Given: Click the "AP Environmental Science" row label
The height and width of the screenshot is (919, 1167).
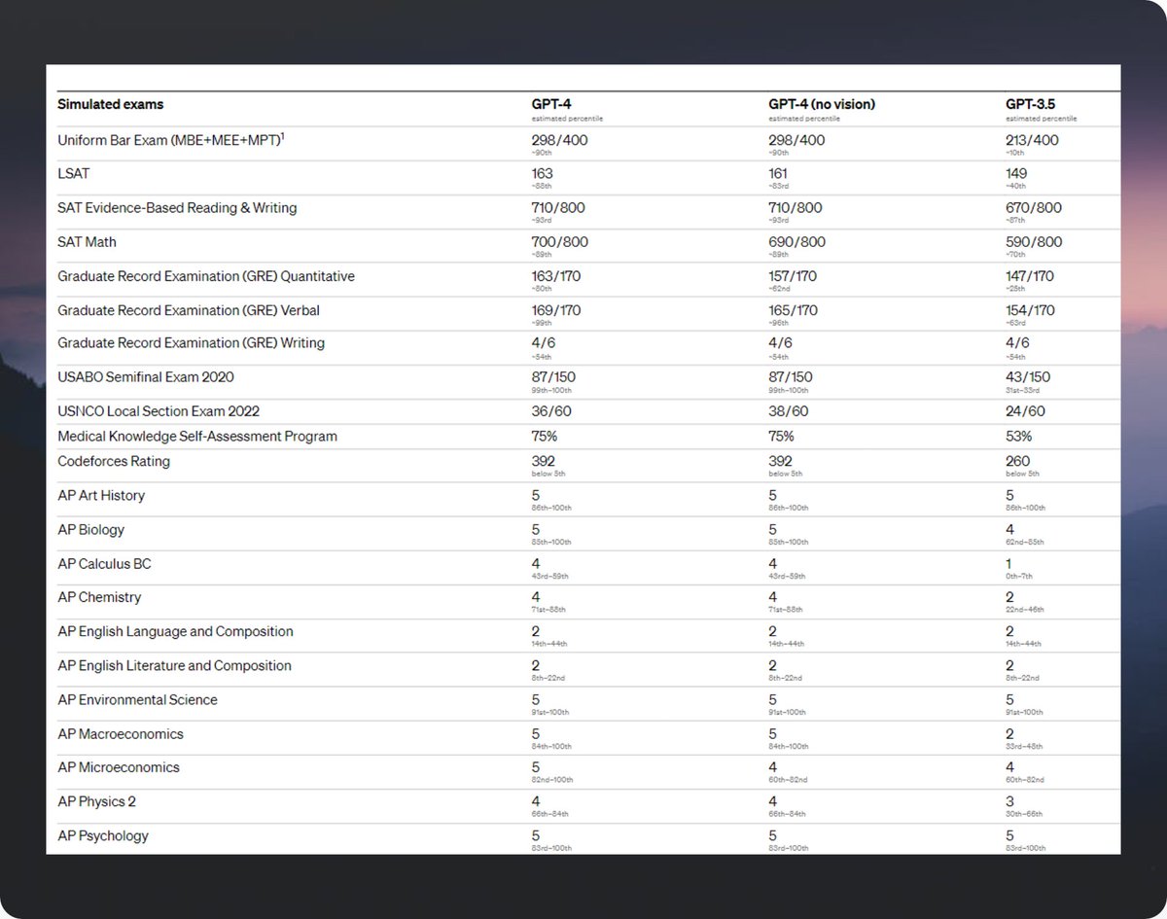Looking at the screenshot, I should tap(137, 700).
